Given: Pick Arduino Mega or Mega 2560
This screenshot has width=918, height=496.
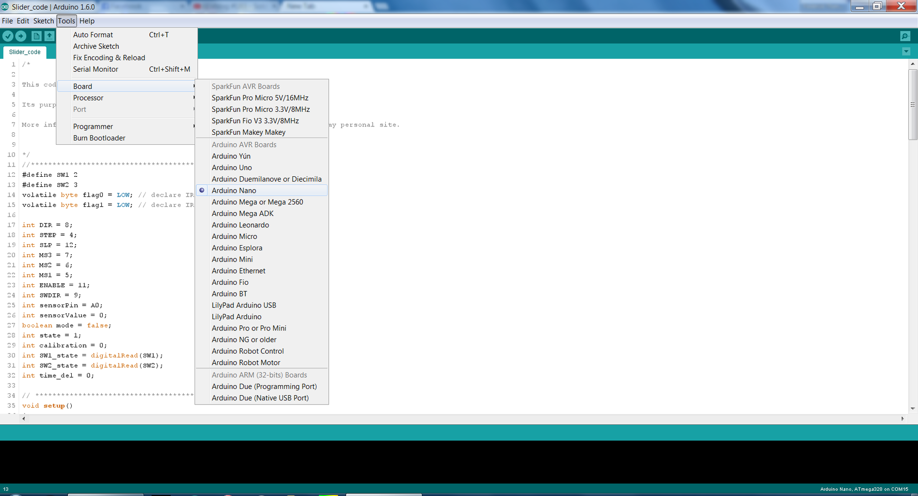Looking at the screenshot, I should pos(262,202).
